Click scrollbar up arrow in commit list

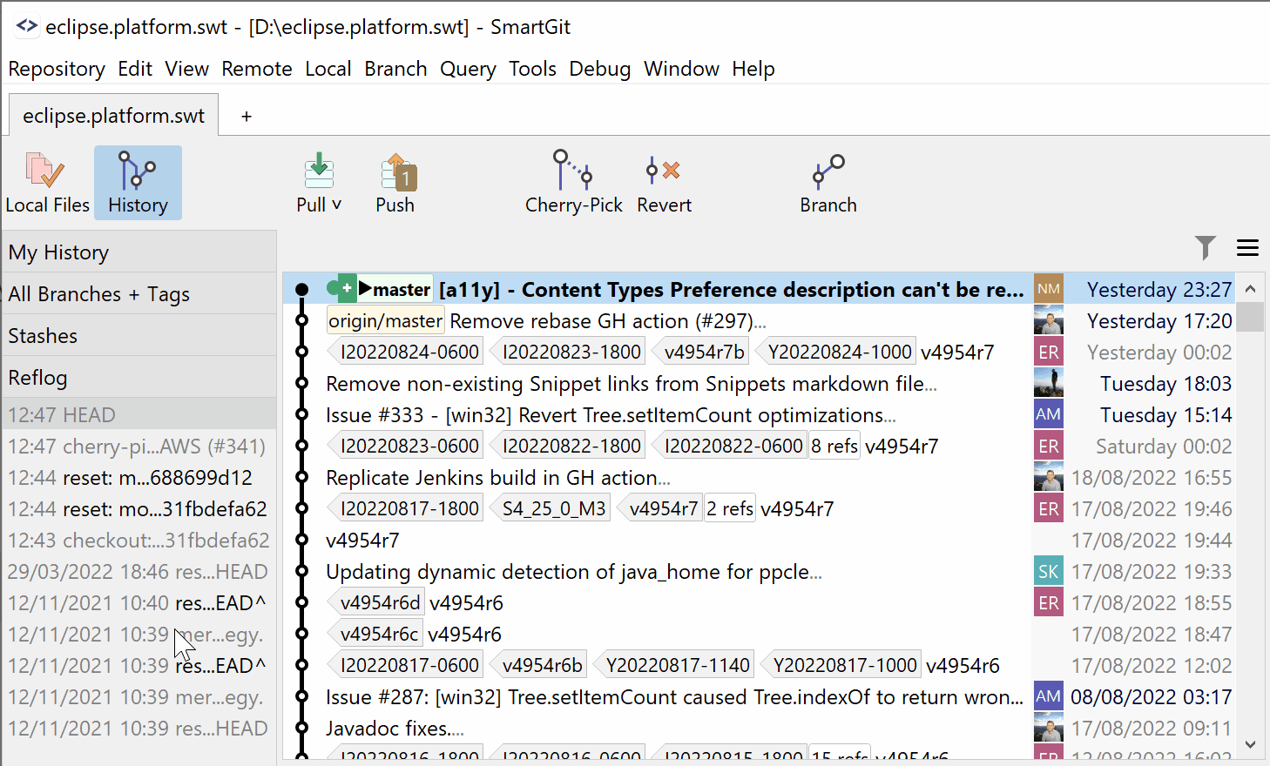pyautogui.click(x=1250, y=288)
